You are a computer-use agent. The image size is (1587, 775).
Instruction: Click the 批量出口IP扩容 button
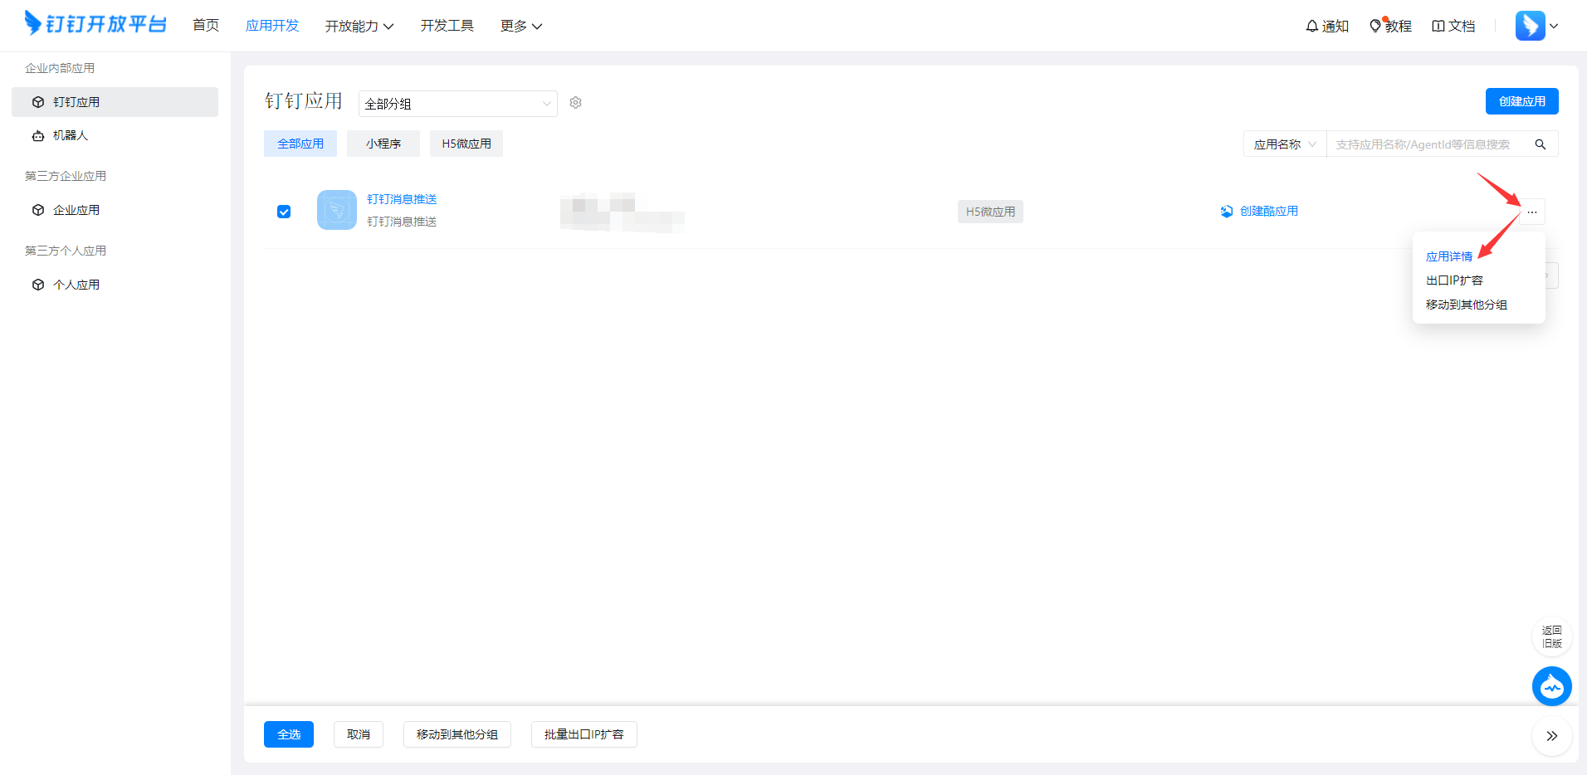point(584,734)
